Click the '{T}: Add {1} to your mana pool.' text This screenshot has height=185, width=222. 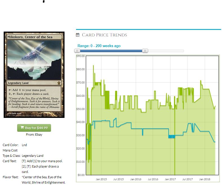point(42,161)
